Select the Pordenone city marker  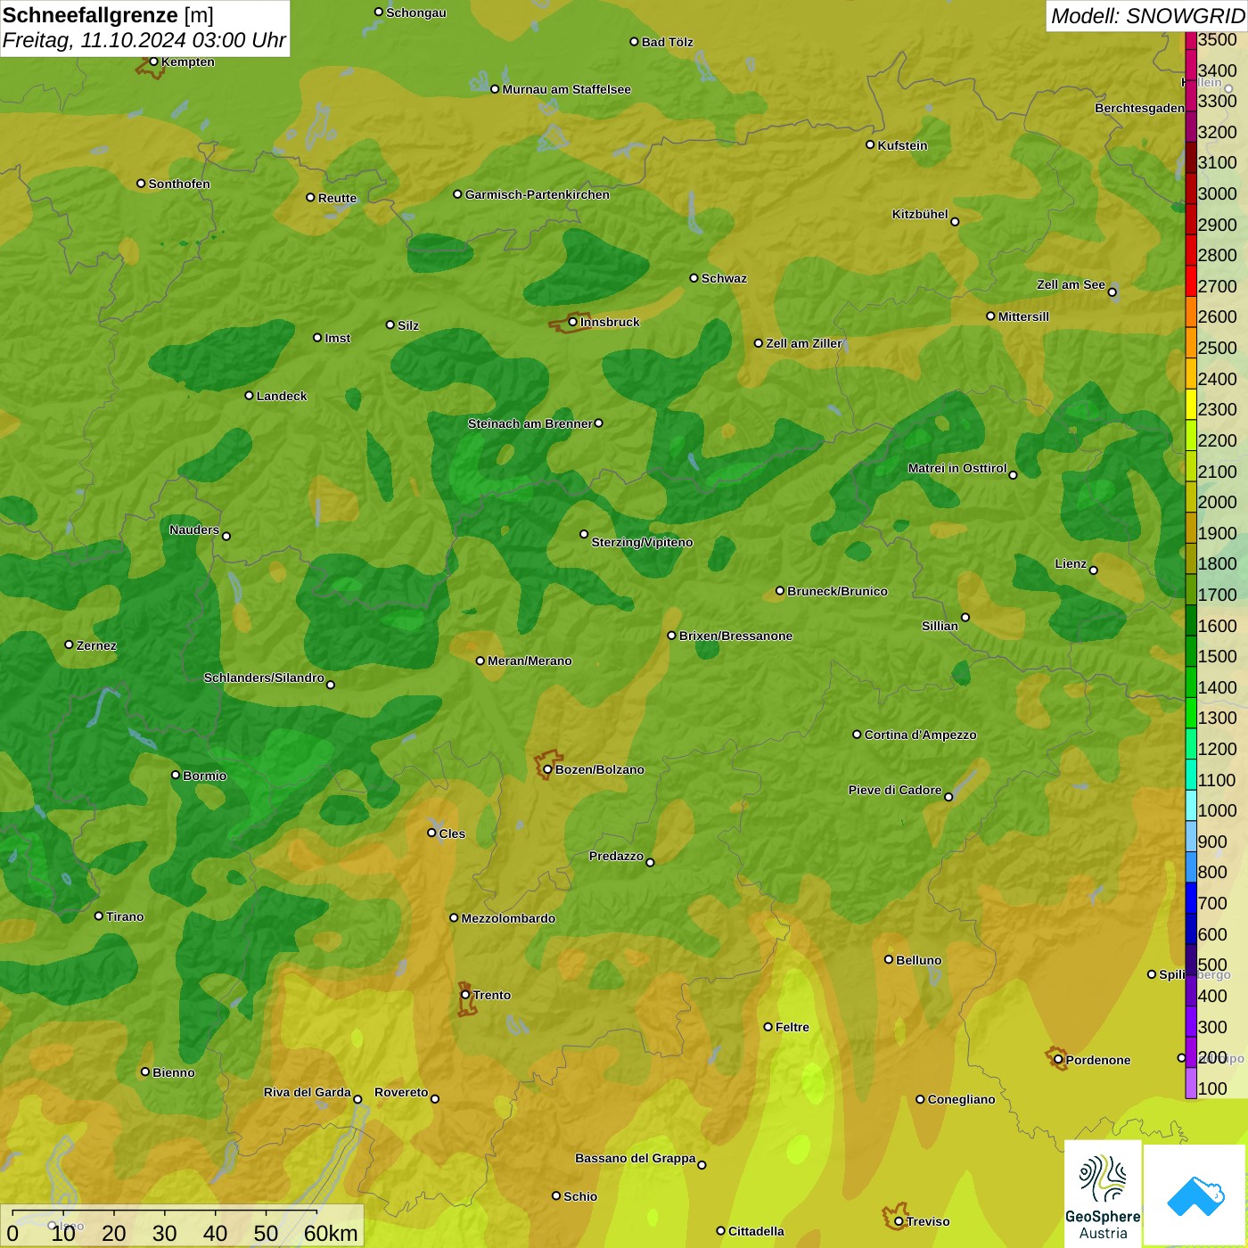point(1058,1060)
